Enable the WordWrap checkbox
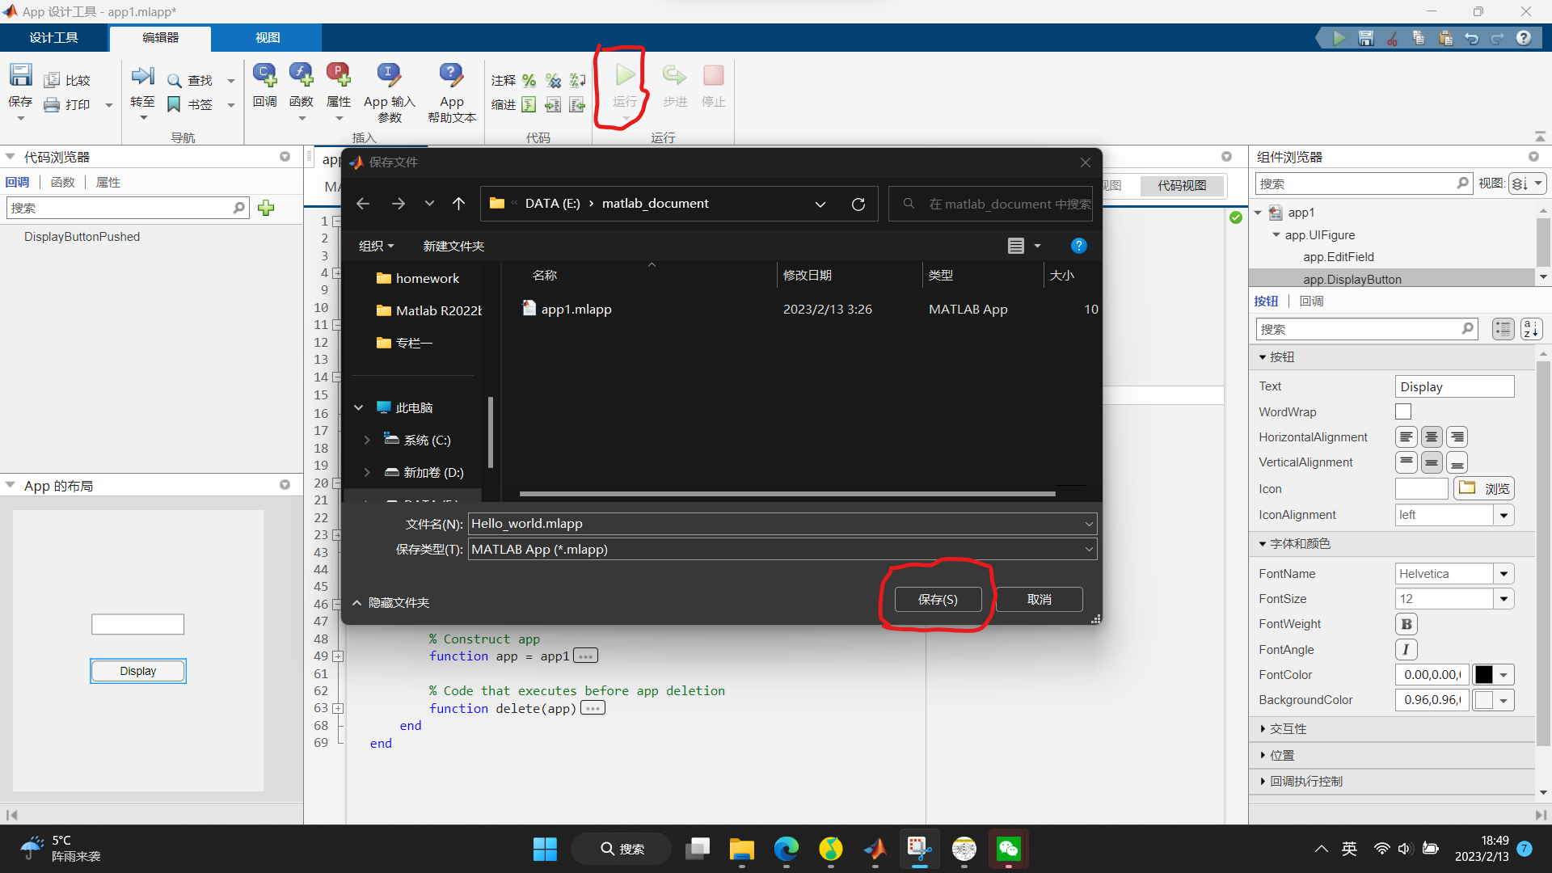The width and height of the screenshot is (1552, 873). point(1403,411)
